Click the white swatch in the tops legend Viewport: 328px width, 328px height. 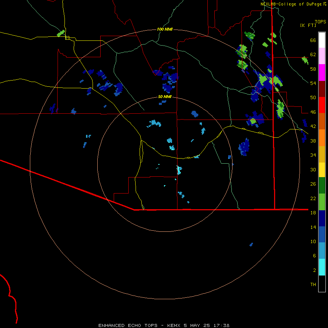pos(322,40)
